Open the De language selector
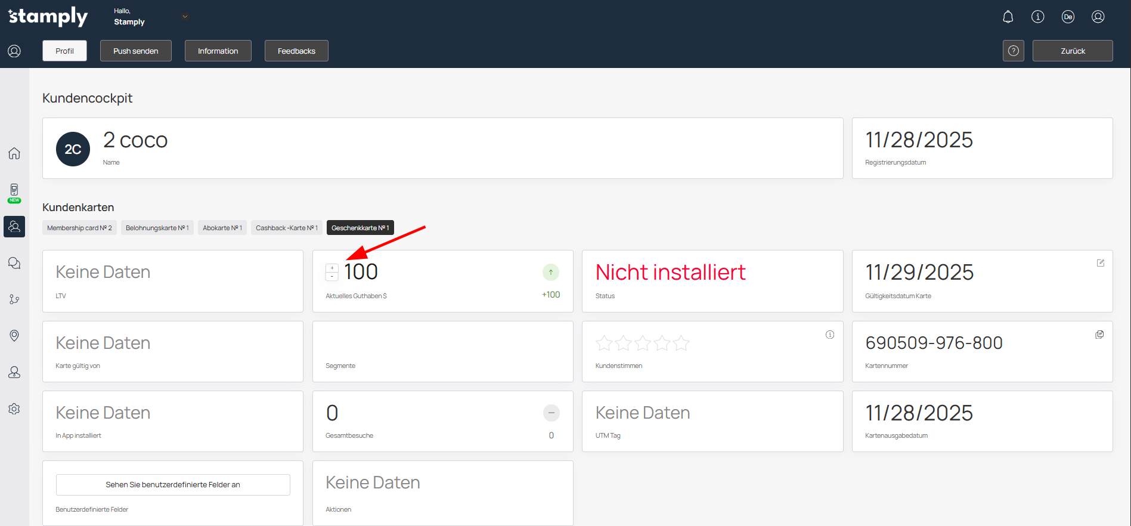The height and width of the screenshot is (526, 1131). (x=1067, y=17)
